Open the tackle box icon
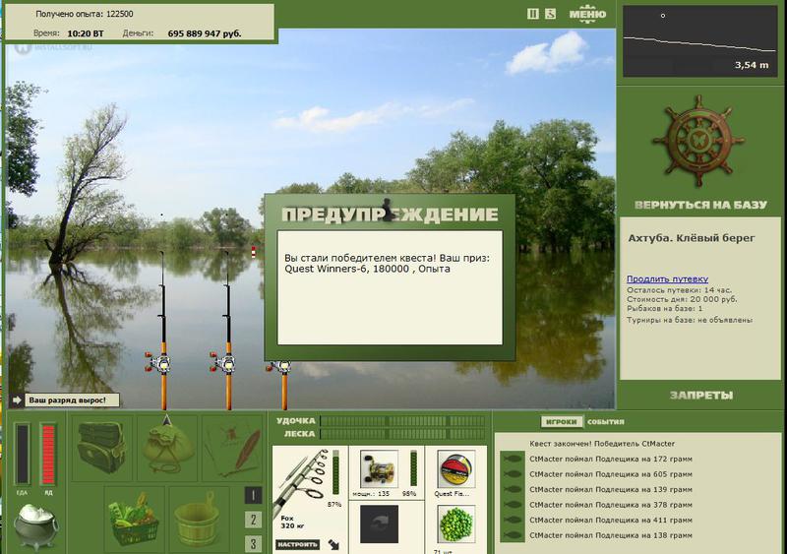This screenshot has width=787, height=554. [x=102, y=448]
